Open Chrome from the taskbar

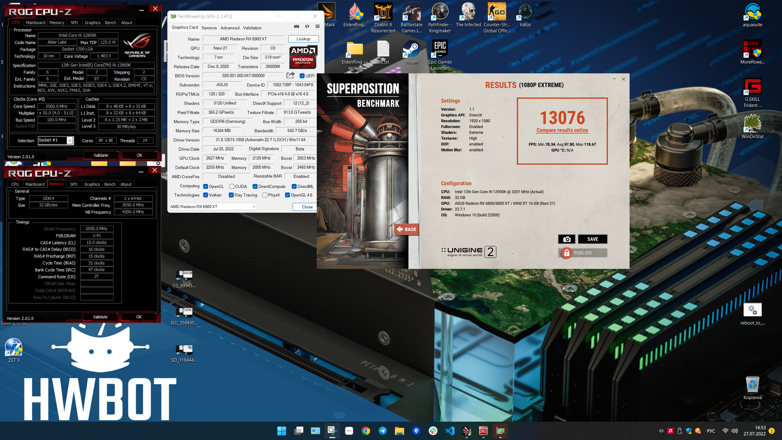click(366, 431)
